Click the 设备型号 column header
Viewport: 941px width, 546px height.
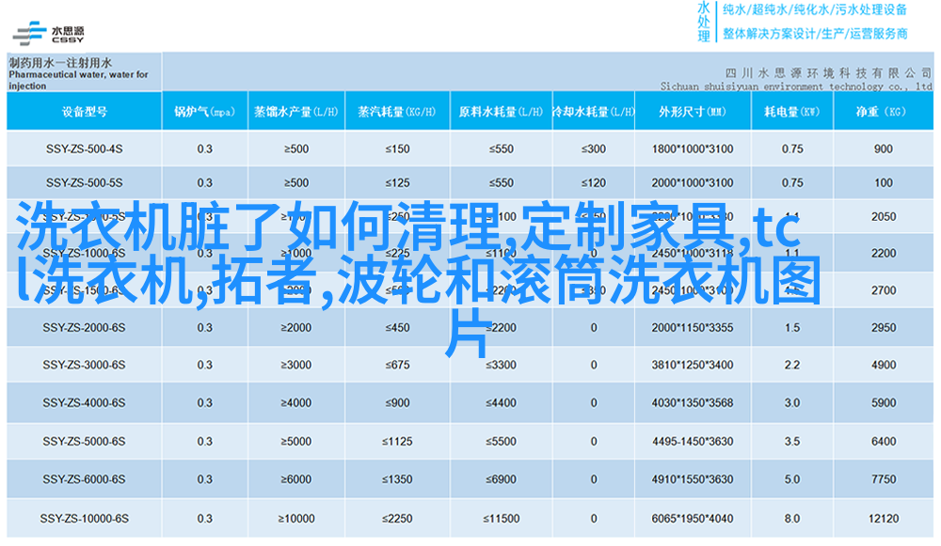[x=84, y=112]
